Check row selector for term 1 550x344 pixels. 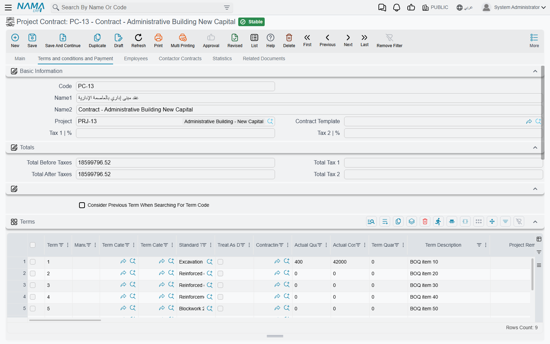[x=33, y=262]
